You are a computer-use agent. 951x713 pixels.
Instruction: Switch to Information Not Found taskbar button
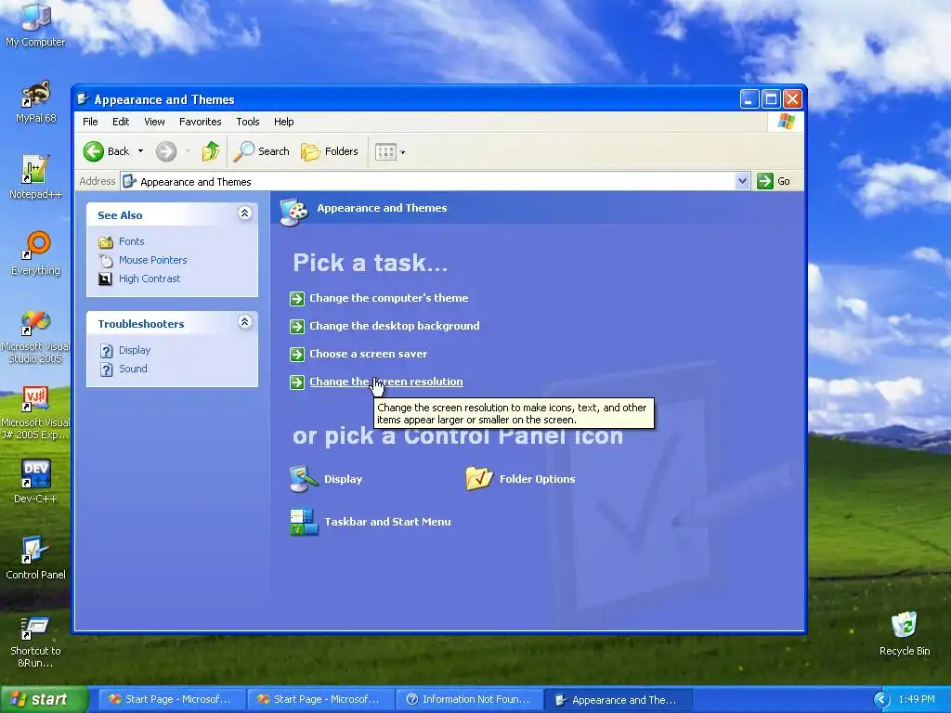[x=468, y=700]
